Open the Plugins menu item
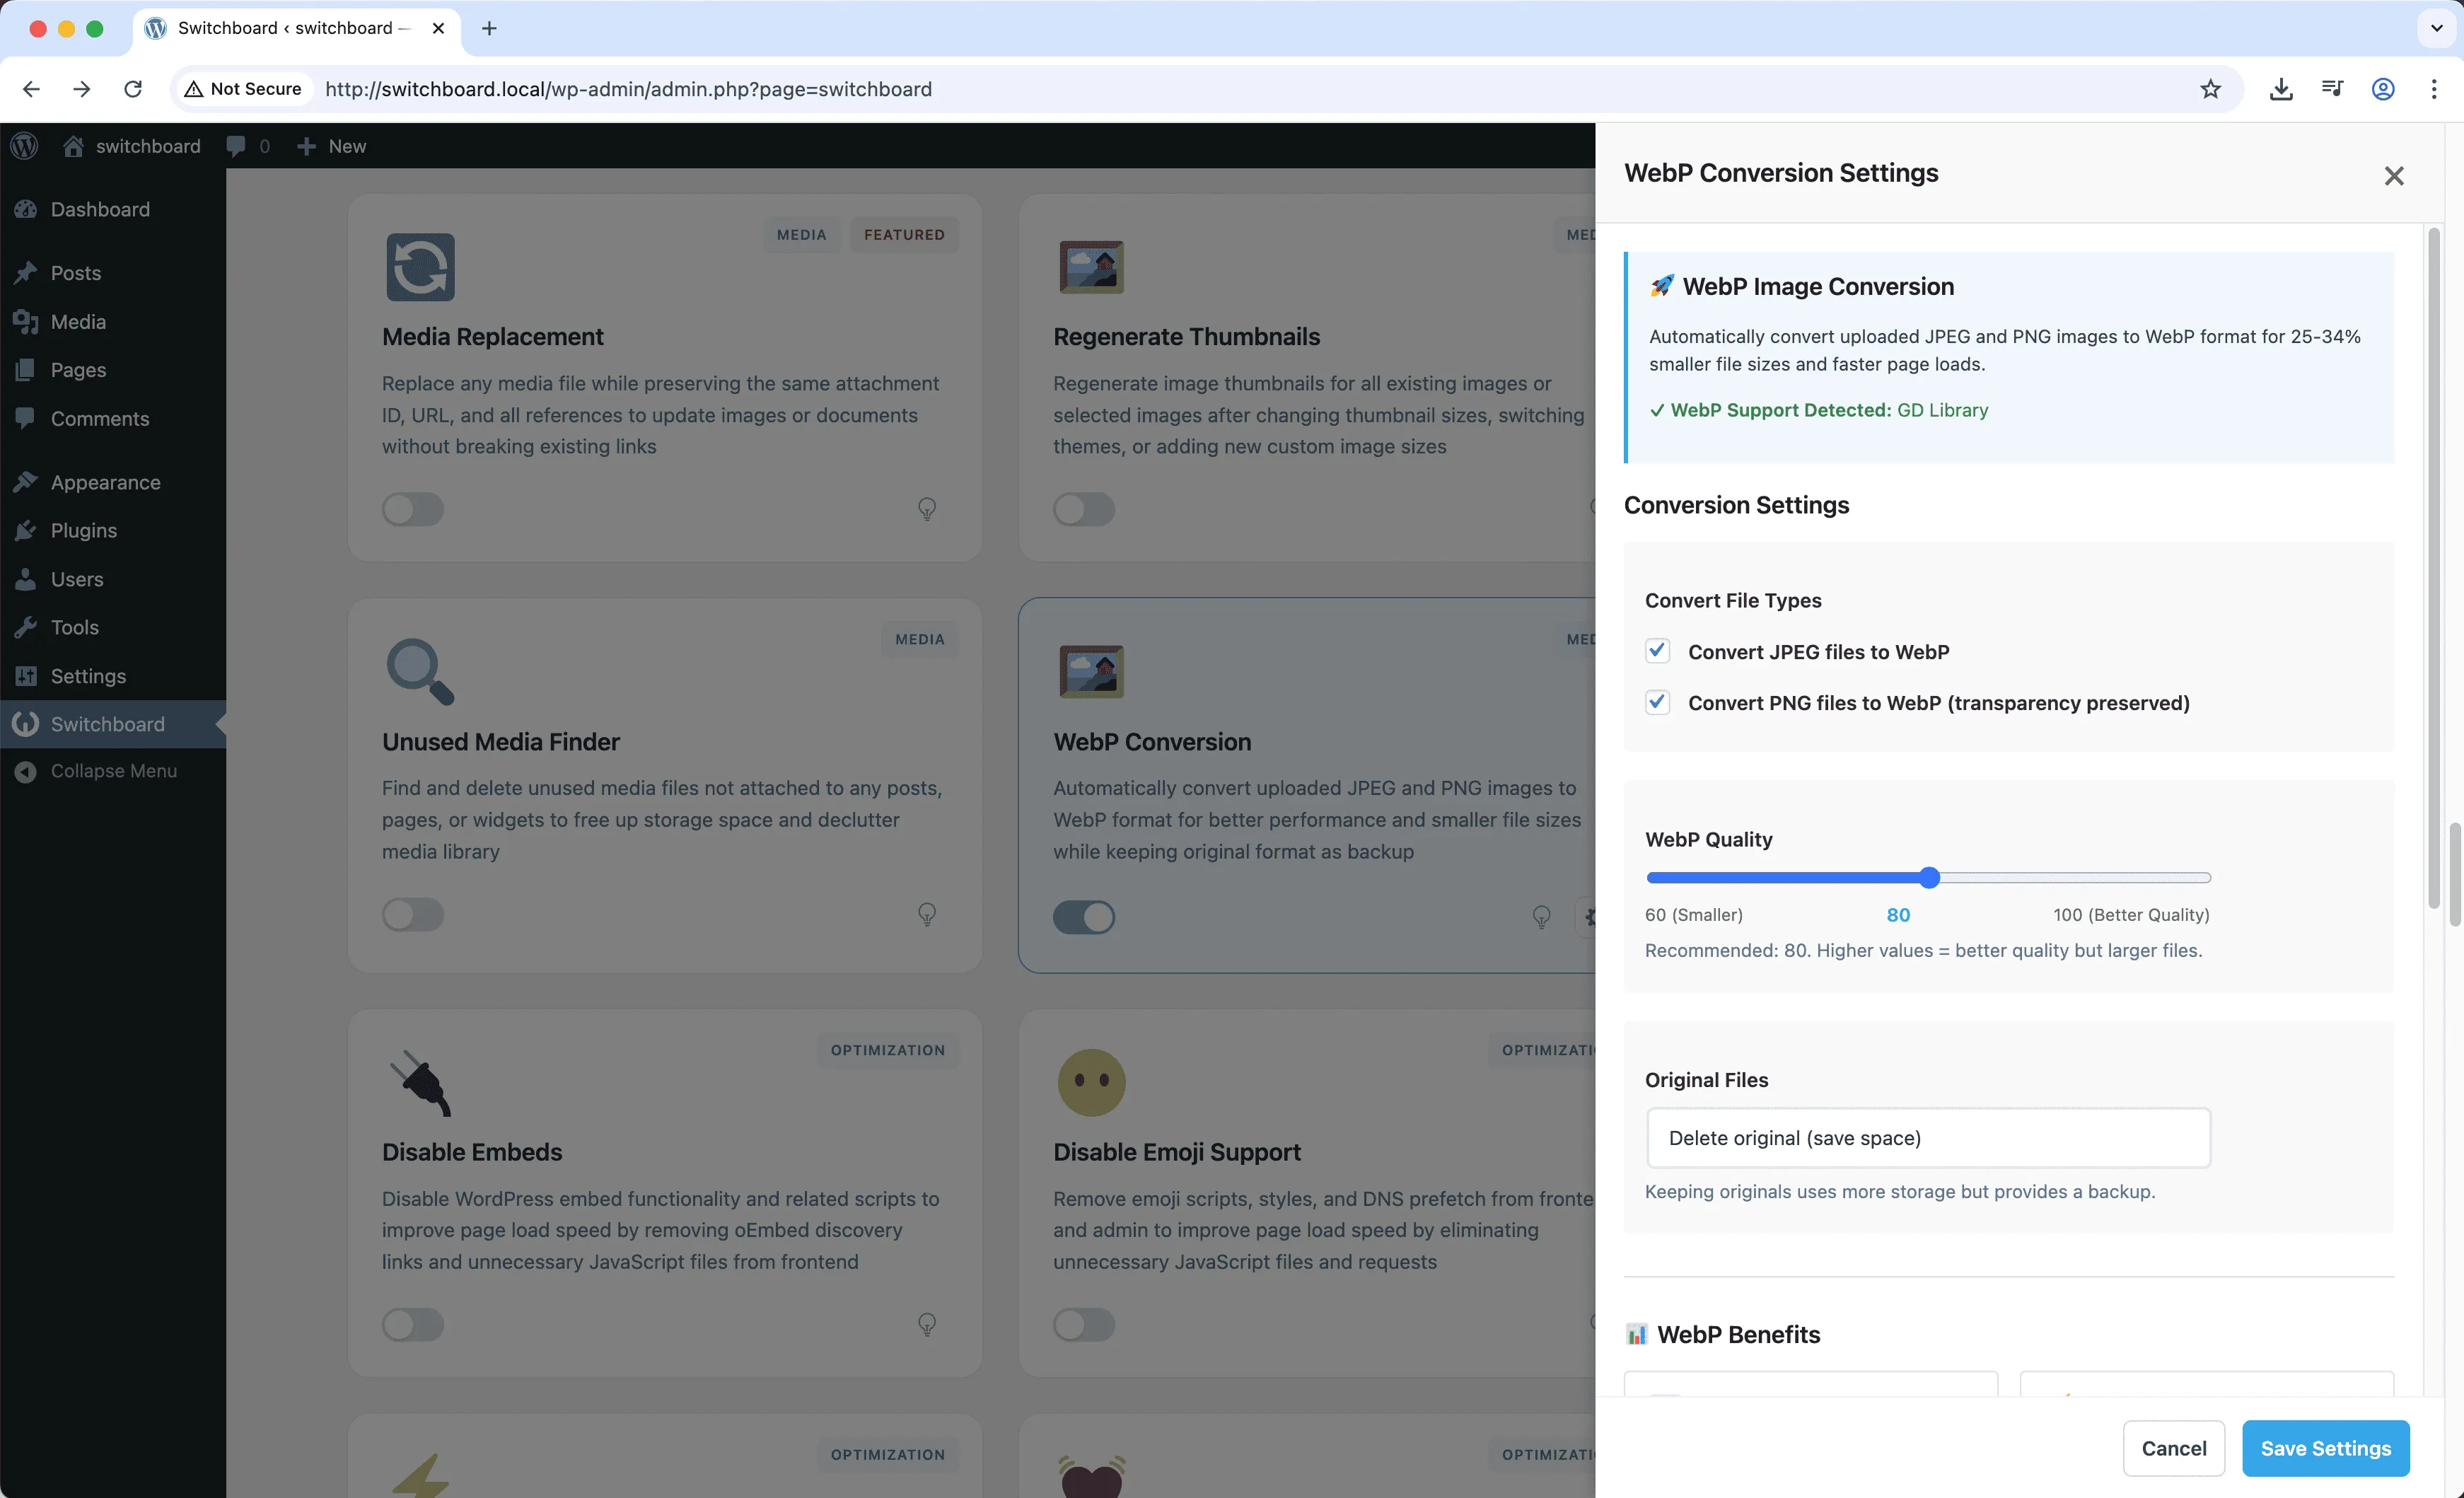The width and height of the screenshot is (2464, 1498). click(x=83, y=530)
